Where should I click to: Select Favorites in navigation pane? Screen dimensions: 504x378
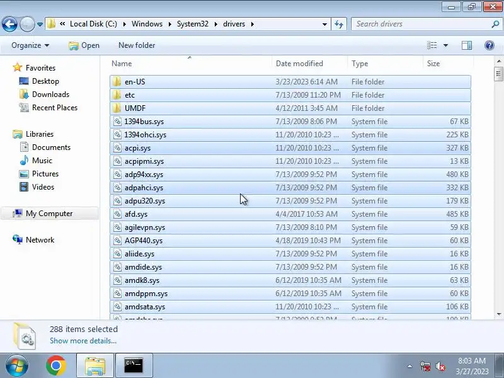tap(40, 68)
